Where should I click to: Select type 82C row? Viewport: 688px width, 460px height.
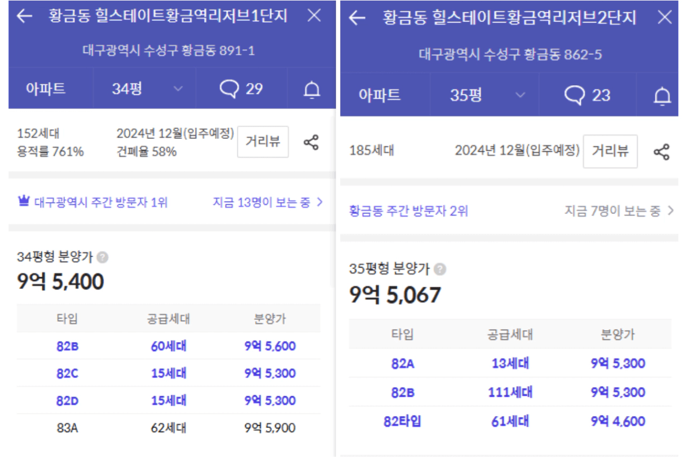click(x=168, y=373)
